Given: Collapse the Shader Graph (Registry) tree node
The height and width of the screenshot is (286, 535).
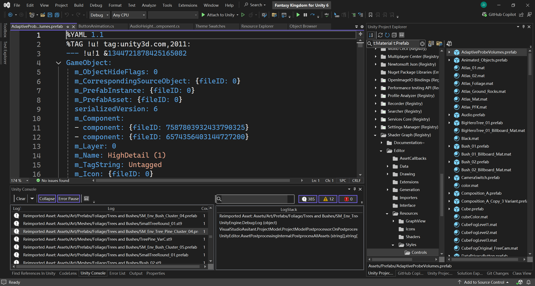Looking at the screenshot, I should pyautogui.click(x=375, y=135).
